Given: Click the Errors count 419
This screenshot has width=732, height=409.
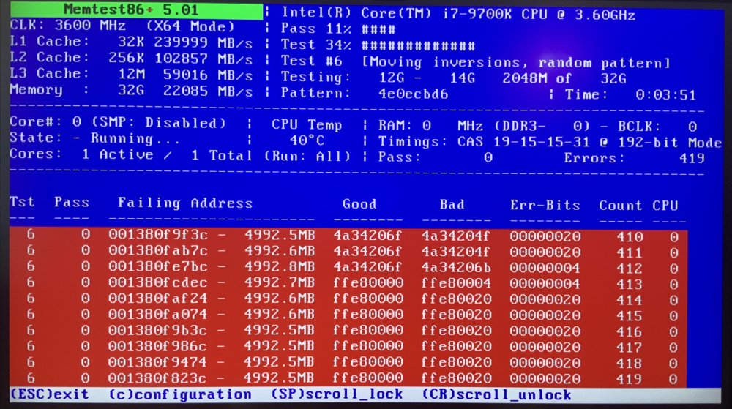Looking at the screenshot, I should 692,158.
